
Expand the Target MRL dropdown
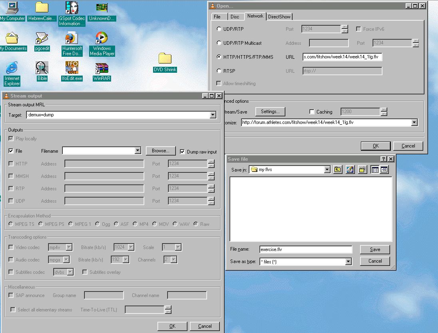tap(213, 115)
